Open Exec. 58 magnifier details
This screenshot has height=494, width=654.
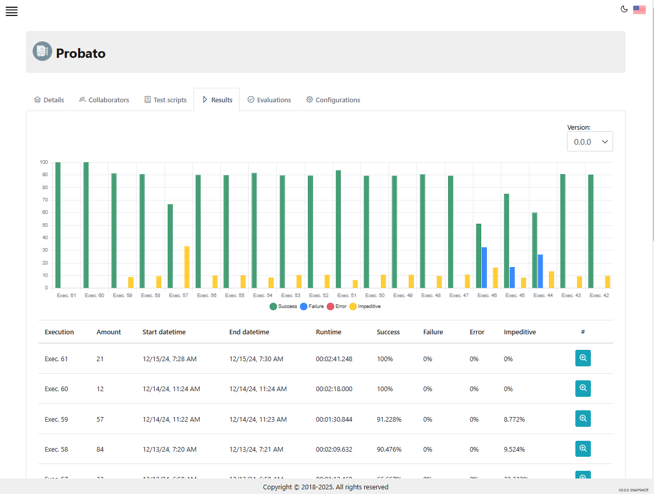(583, 449)
